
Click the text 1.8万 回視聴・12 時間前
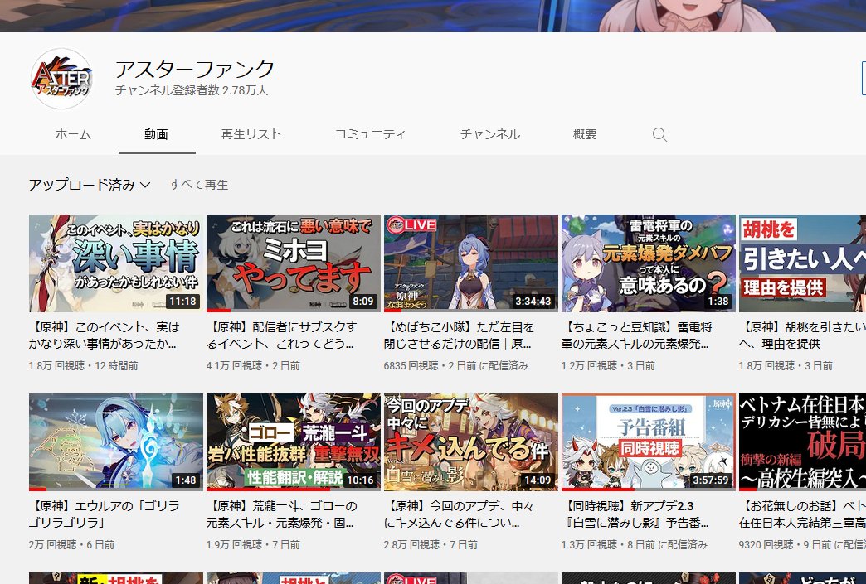[x=84, y=365]
